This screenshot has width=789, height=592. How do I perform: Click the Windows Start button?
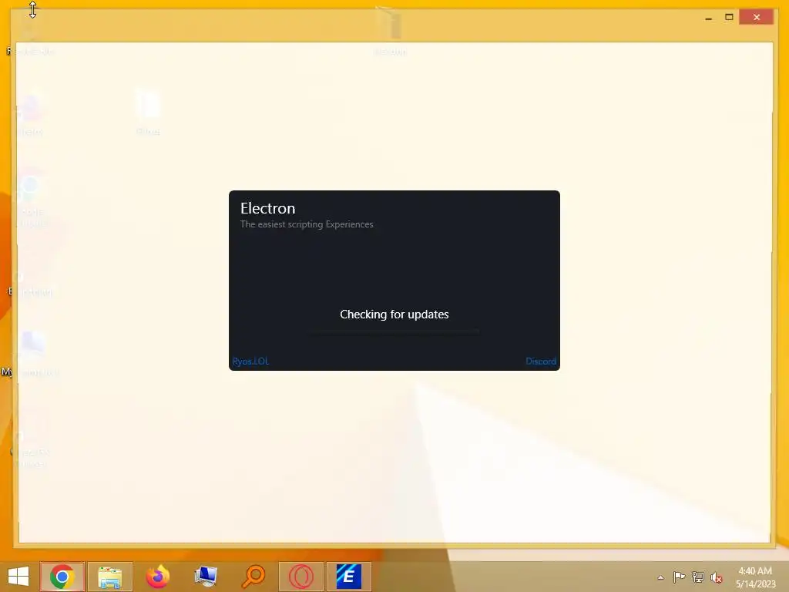18,577
